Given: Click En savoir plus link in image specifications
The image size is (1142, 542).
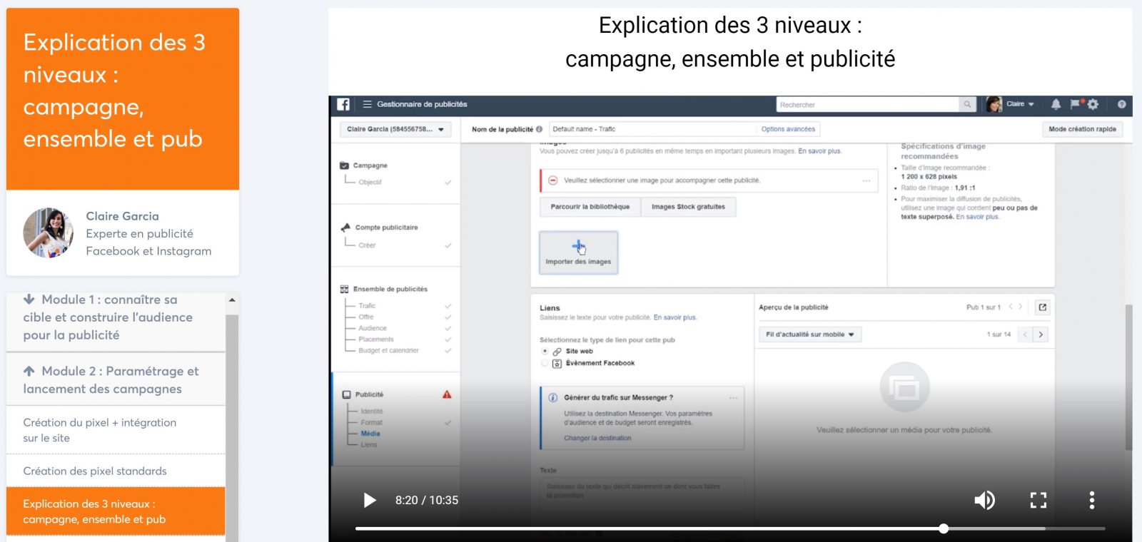Looking at the screenshot, I should click(977, 217).
